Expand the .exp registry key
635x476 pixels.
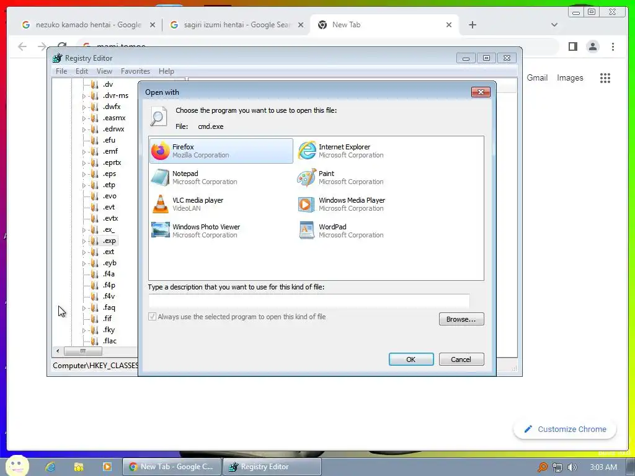click(84, 241)
